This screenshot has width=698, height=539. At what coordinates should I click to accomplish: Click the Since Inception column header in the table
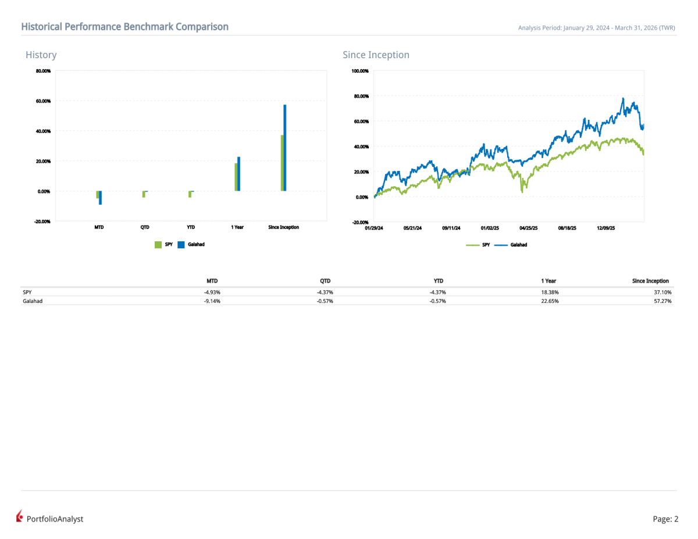[x=650, y=281]
